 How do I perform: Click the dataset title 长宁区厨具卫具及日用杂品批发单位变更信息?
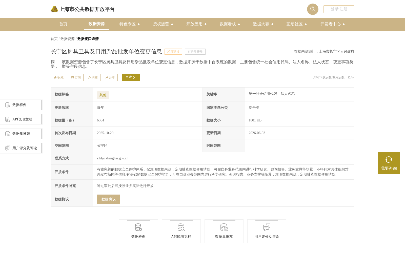tap(106, 52)
